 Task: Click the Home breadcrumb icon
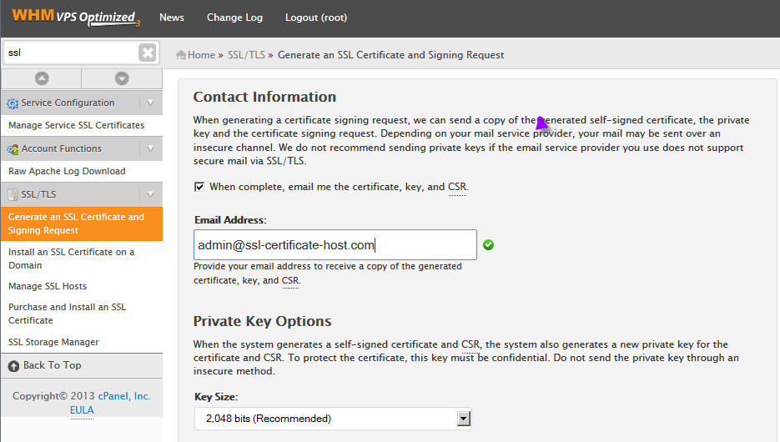(x=181, y=55)
